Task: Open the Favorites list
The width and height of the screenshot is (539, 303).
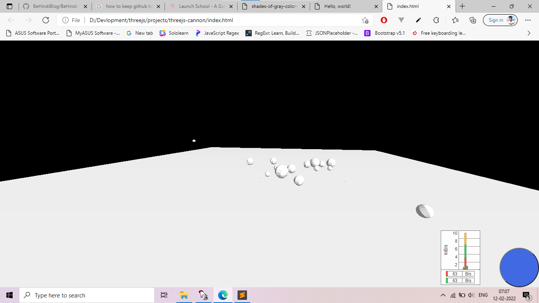Action: click(x=455, y=20)
